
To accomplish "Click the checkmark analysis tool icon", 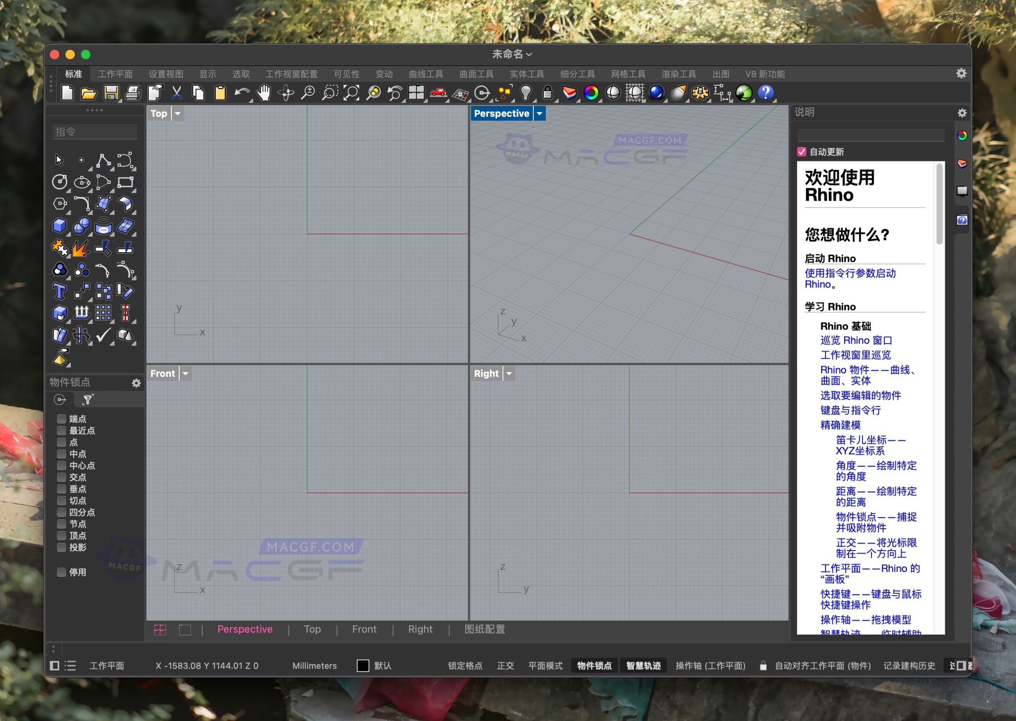I will click(x=103, y=335).
